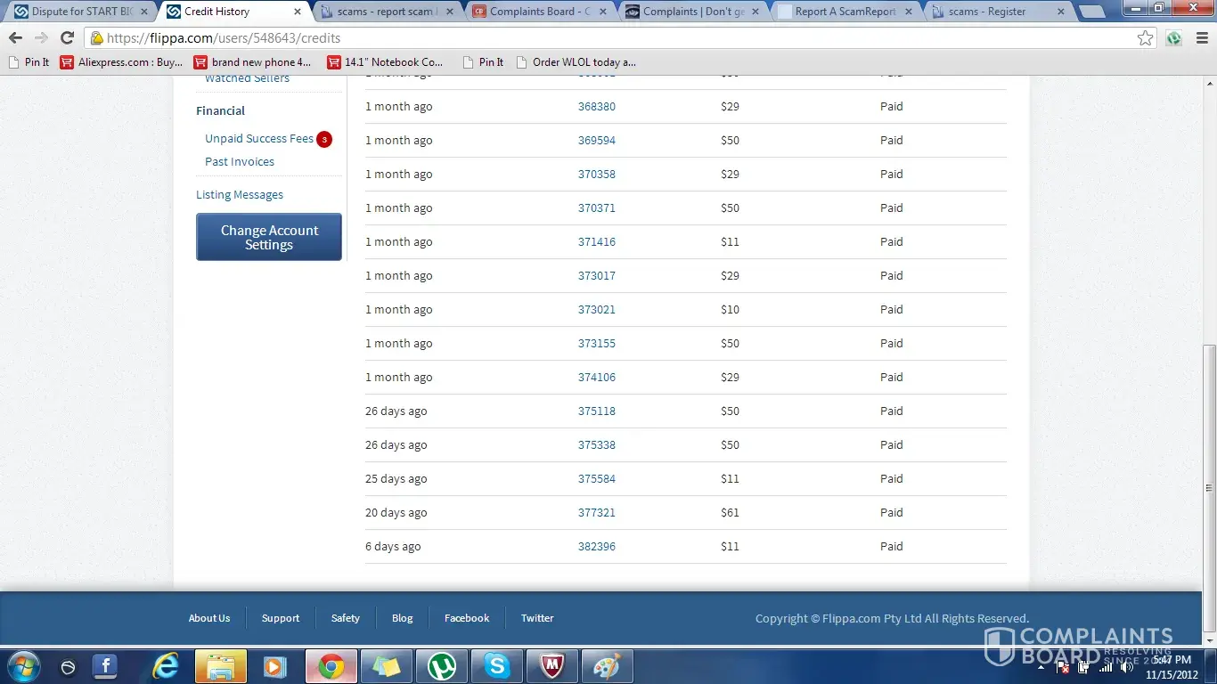Switch to the 'Report A ScamReport' tab
Screen dimensions: 1217x684
coord(845,12)
